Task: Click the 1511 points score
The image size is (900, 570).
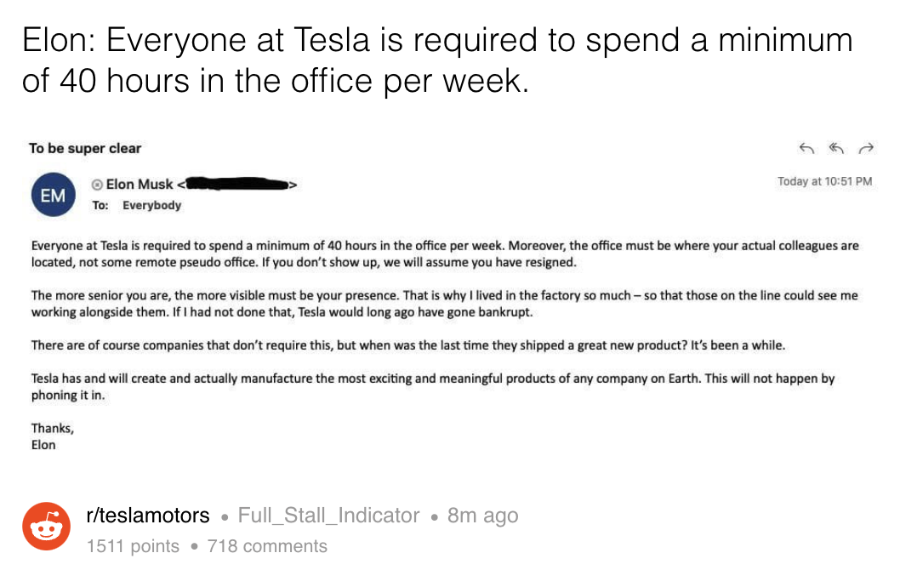Action: pos(134,546)
